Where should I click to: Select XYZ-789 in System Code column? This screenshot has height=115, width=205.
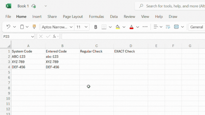(x=28, y=62)
